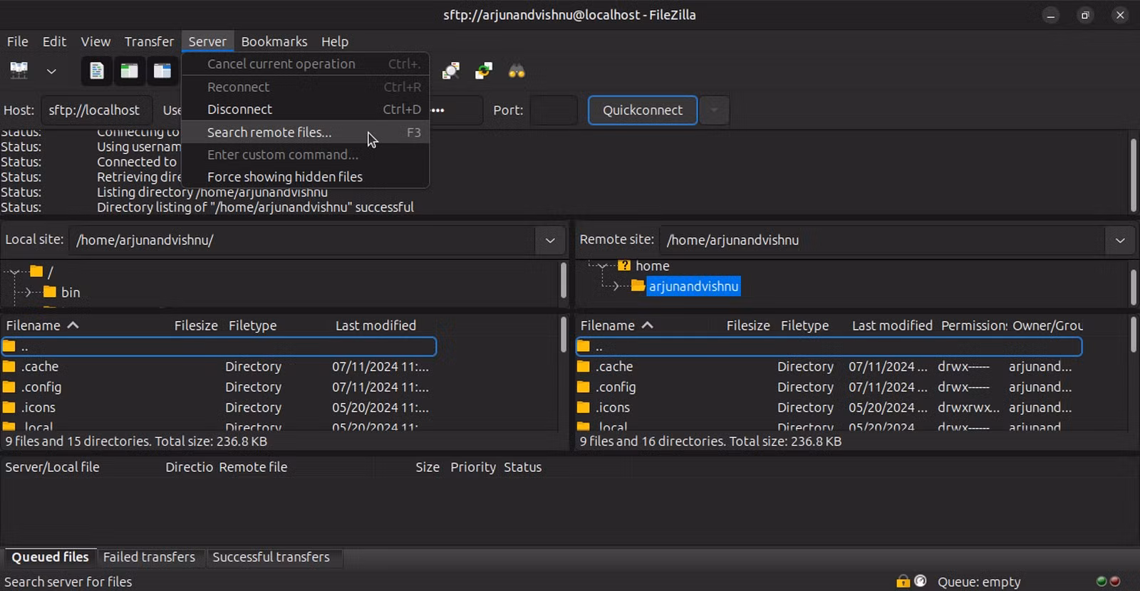Open the Transfer menu
Image resolution: width=1140 pixels, height=591 pixels.
[149, 41]
